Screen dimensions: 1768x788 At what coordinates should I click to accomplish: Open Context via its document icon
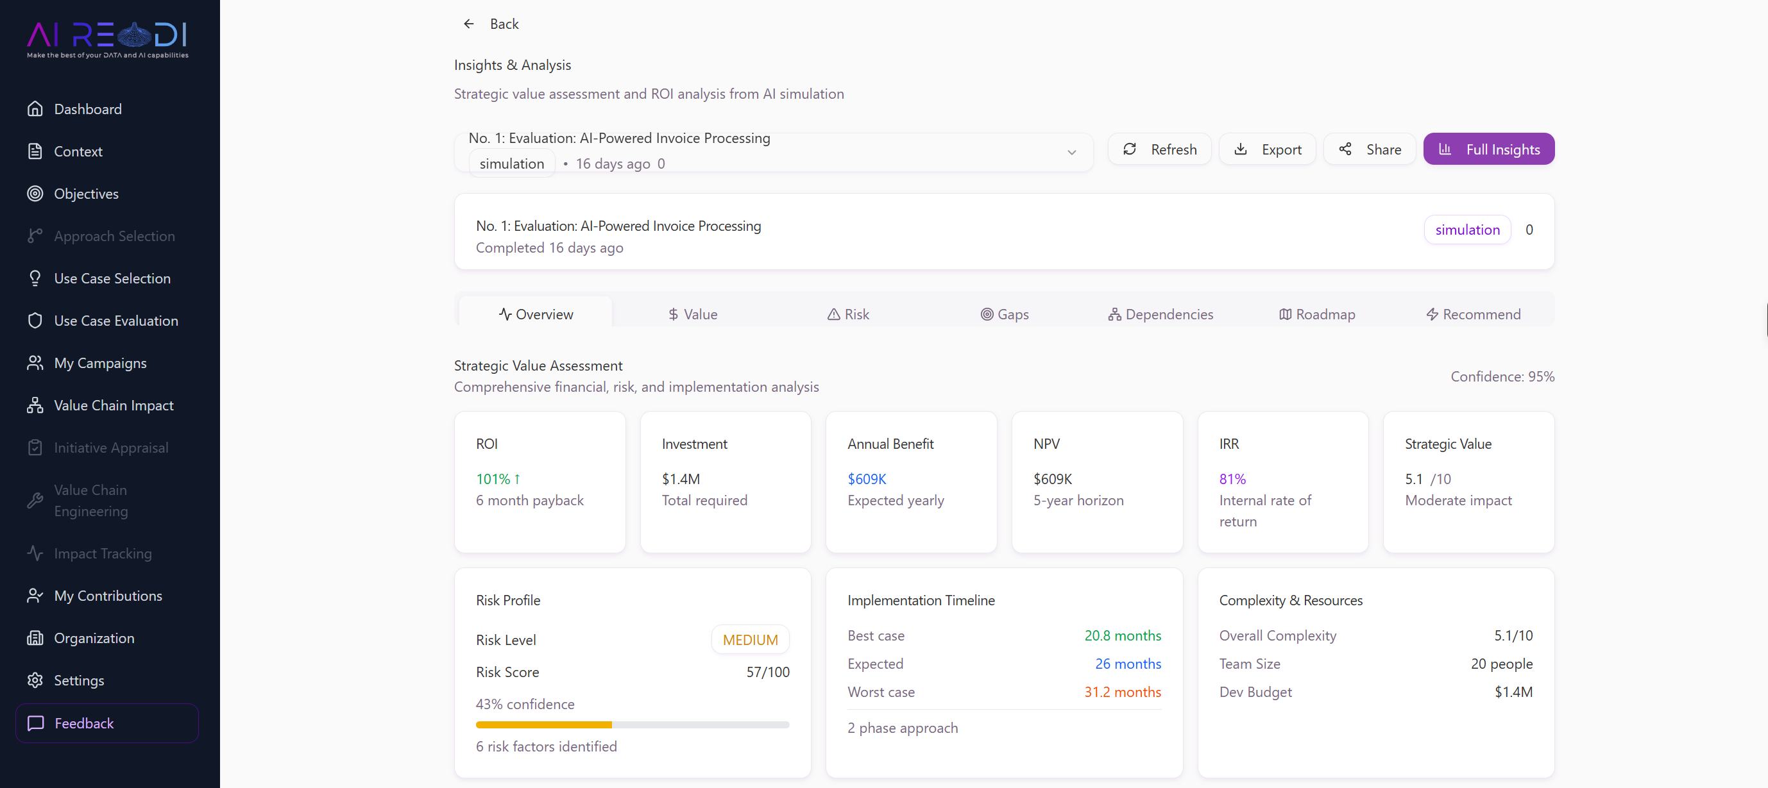tap(35, 151)
